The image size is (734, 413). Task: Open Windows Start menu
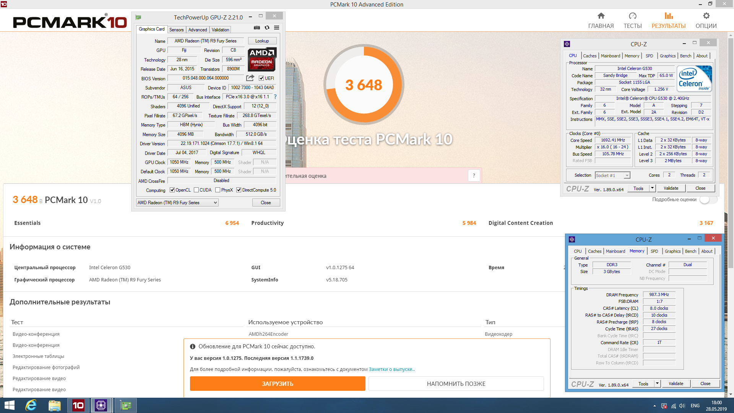point(9,405)
